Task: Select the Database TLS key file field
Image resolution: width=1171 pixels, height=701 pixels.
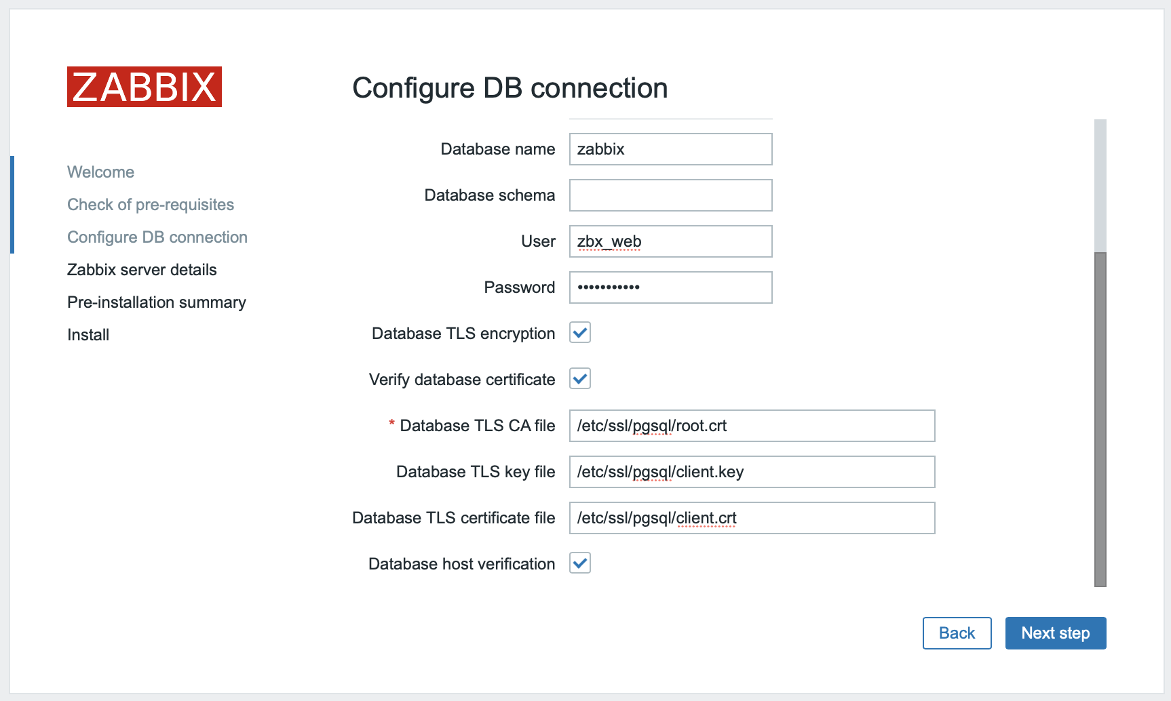Action: coord(752,472)
